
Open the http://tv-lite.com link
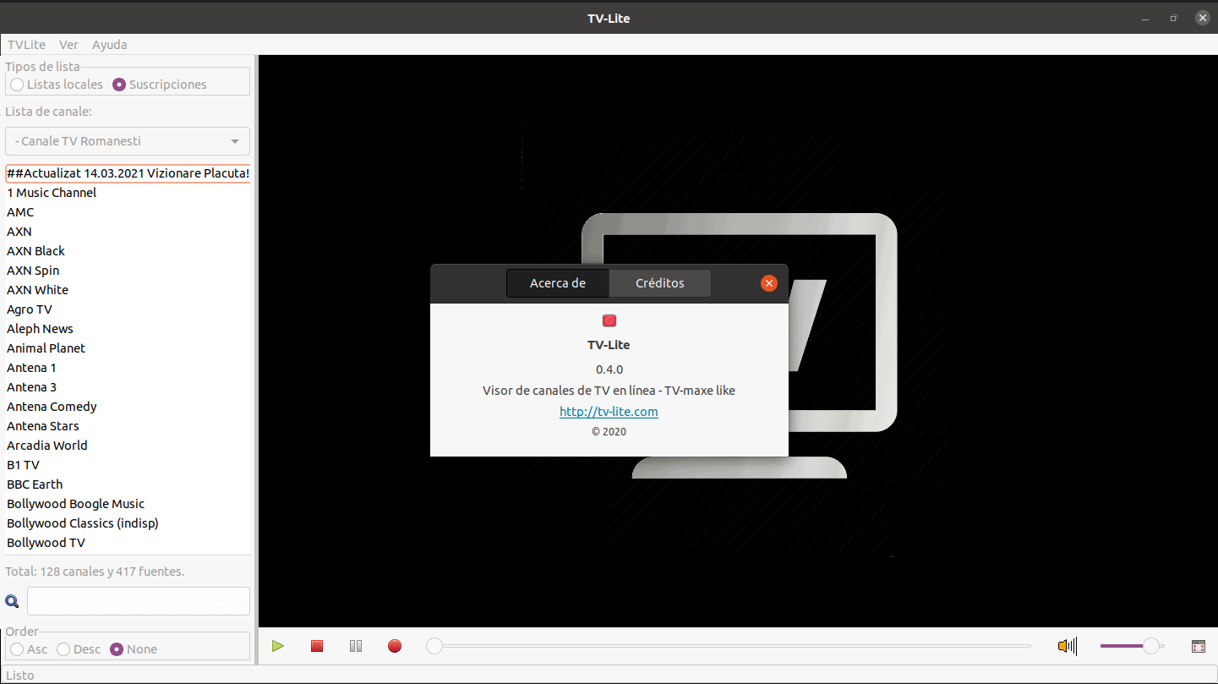(609, 412)
